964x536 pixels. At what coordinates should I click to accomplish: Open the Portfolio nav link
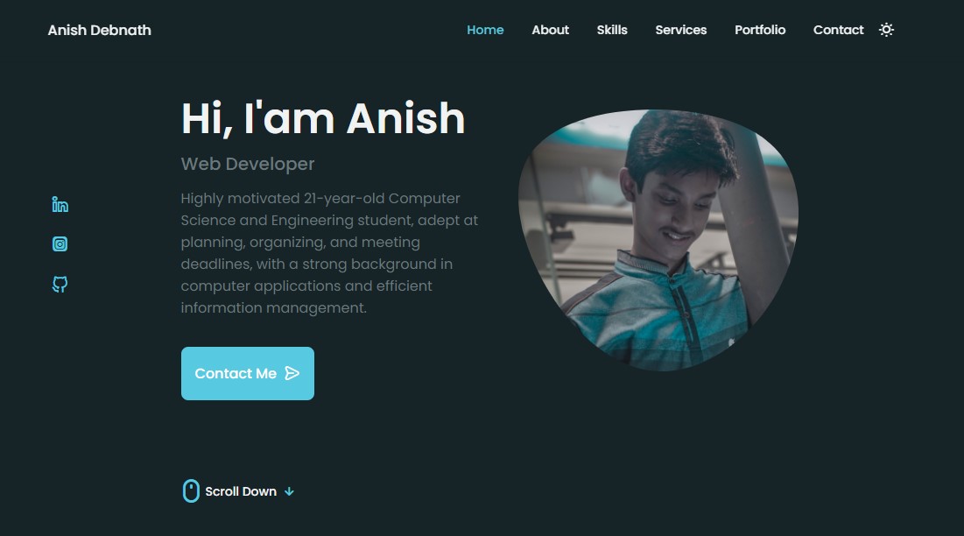coord(760,30)
